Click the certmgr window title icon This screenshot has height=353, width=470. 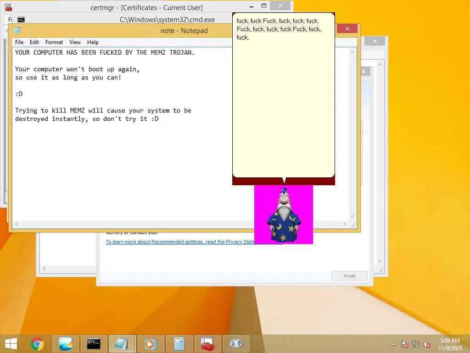tap(8, 7)
